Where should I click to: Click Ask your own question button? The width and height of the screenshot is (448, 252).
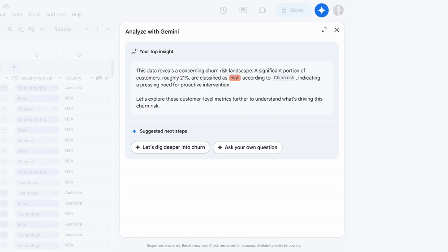coord(247,147)
